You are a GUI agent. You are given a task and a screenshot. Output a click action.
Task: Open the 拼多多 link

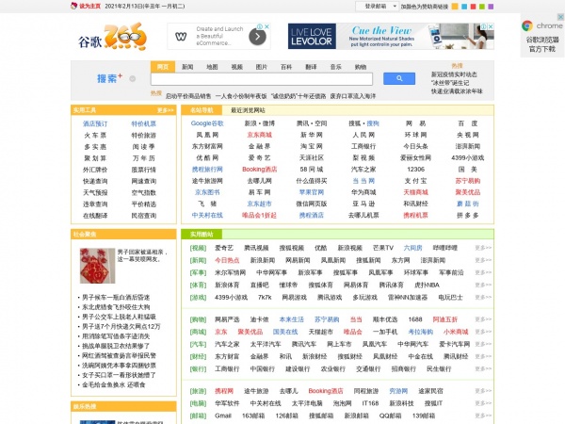468,215
